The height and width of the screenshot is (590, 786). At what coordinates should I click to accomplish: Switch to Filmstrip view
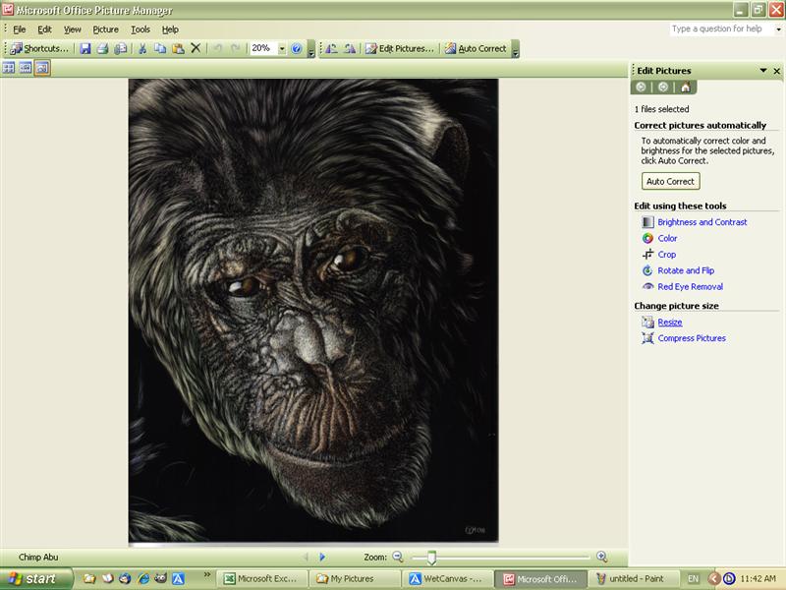(26, 68)
